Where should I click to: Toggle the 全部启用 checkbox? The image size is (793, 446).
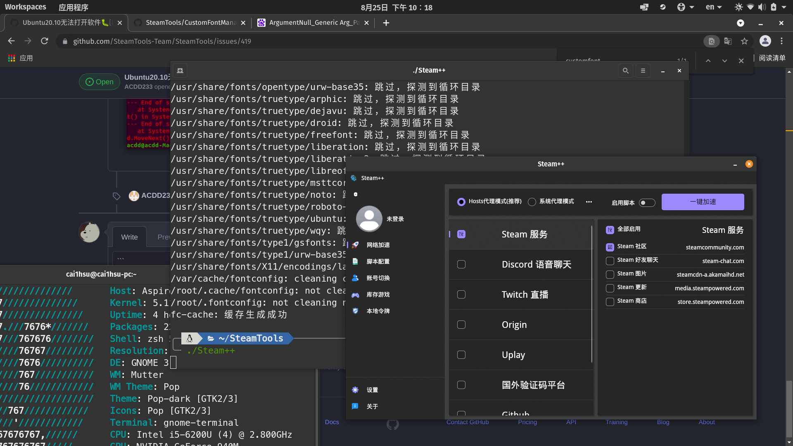pyautogui.click(x=610, y=230)
